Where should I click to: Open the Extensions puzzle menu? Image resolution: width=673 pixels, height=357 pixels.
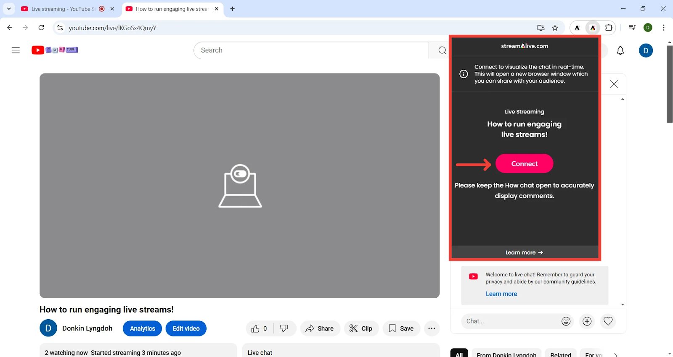tap(609, 28)
